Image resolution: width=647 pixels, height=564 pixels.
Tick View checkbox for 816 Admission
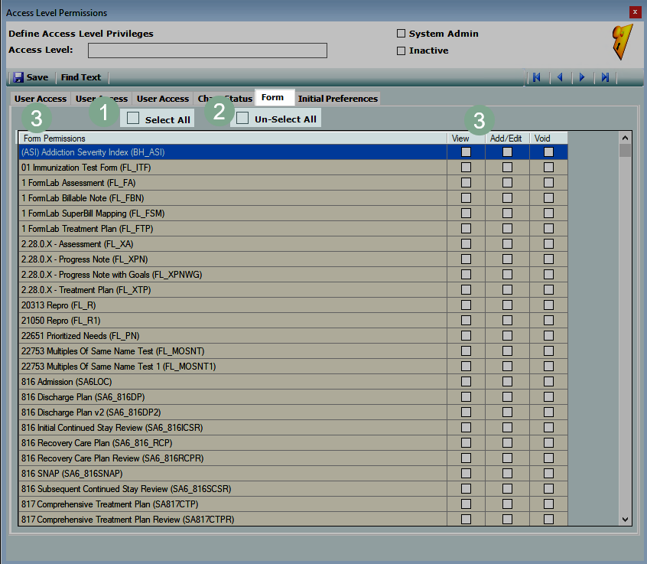[467, 381]
